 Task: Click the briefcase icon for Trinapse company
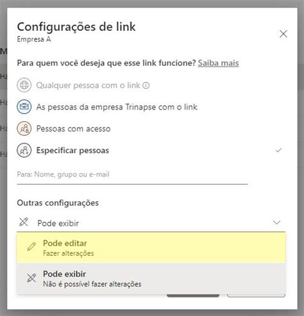point(24,106)
